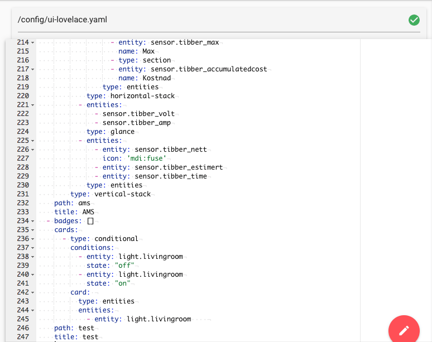Click the entities value on line 219
Image resolution: width=432 pixels, height=342 pixels.
[143, 87]
